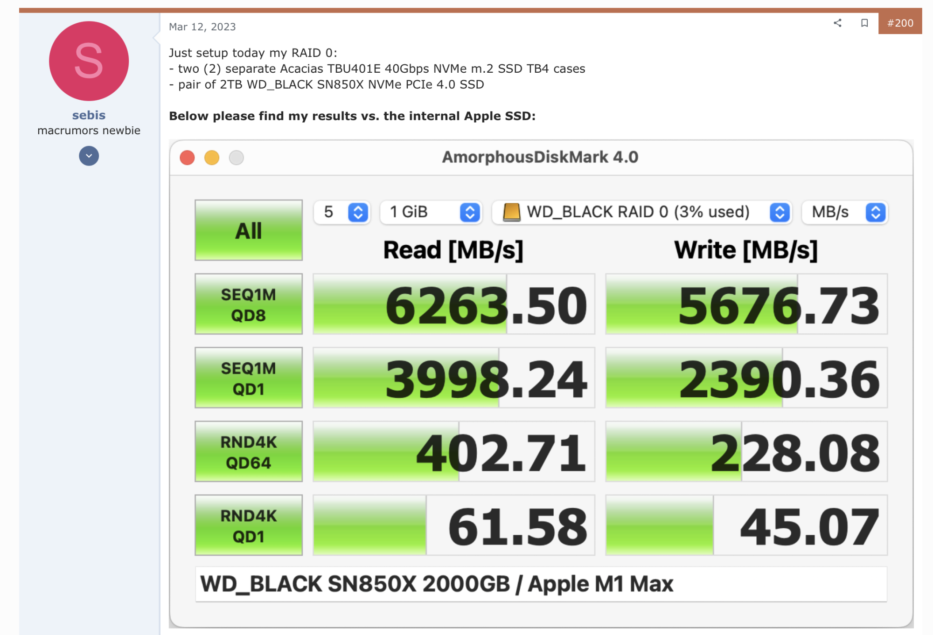Bookmark this forum post
Viewport: 933px width, 635px height.
coord(864,23)
